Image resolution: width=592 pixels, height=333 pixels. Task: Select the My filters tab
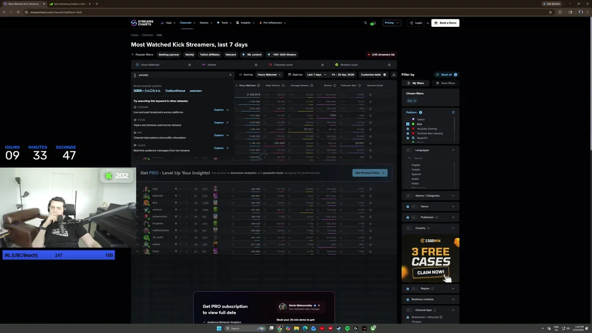[415, 83]
